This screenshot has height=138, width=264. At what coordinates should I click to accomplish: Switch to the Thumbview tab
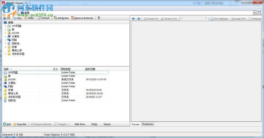tap(148, 124)
